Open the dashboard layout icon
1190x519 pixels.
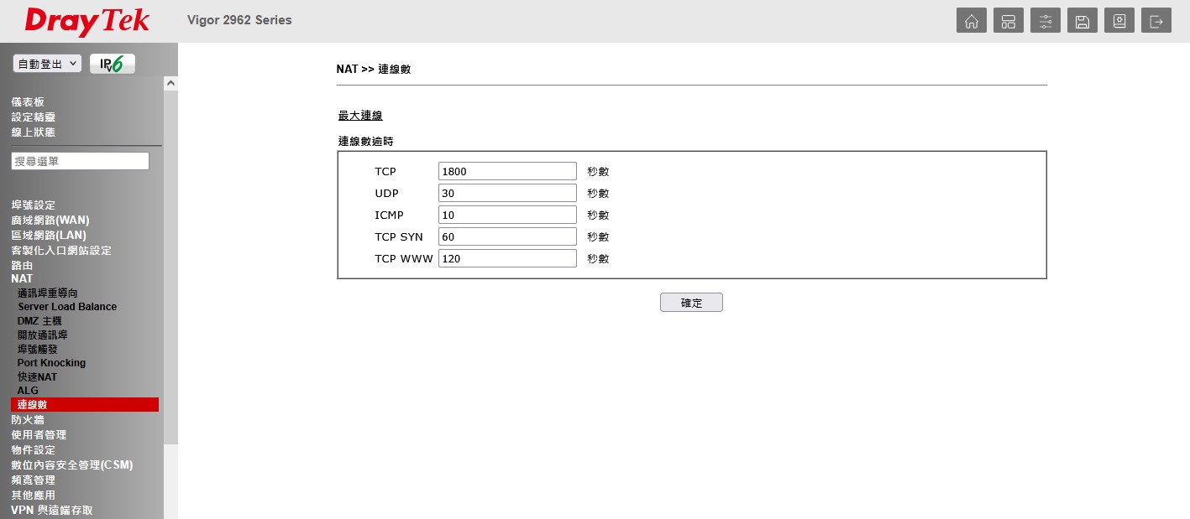[x=1008, y=21]
